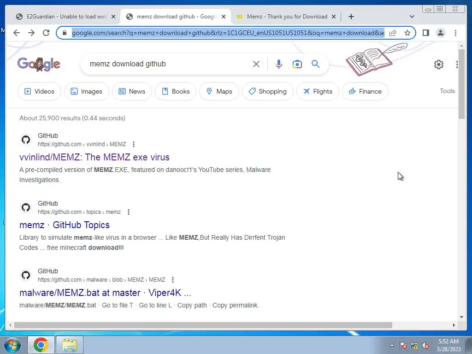Open Windows Explorer from the taskbar
Viewport: 472px width, 354px height.
pyautogui.click(x=70, y=345)
